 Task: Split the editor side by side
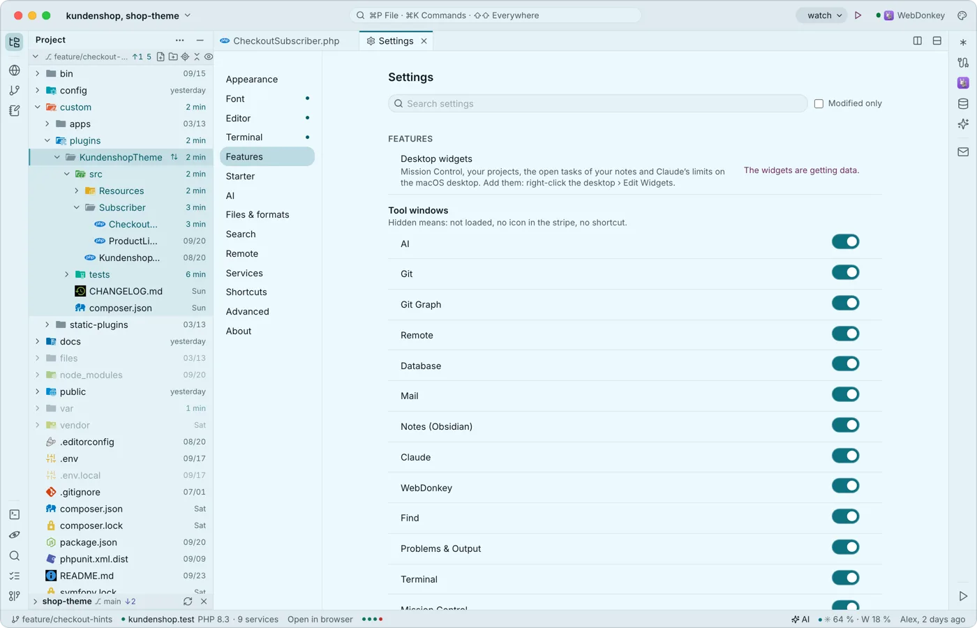point(918,41)
